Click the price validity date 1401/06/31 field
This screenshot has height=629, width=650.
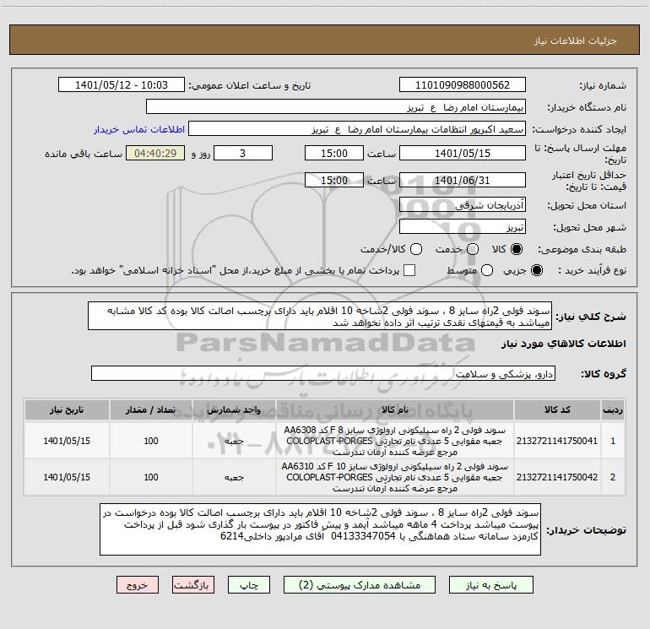463,180
